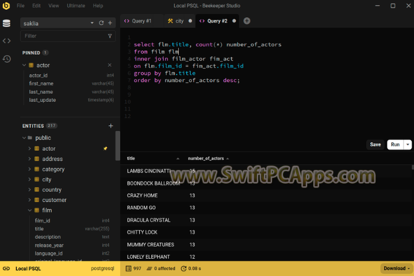Screen dimensions: 414x276
Task: Expand the category table
Action: pos(29,169)
